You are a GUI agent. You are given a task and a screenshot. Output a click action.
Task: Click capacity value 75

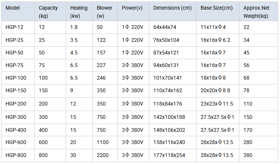[x=42, y=66]
